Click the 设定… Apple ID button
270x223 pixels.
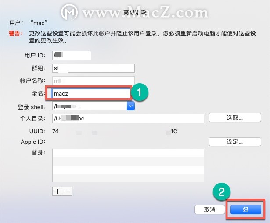click(235, 142)
